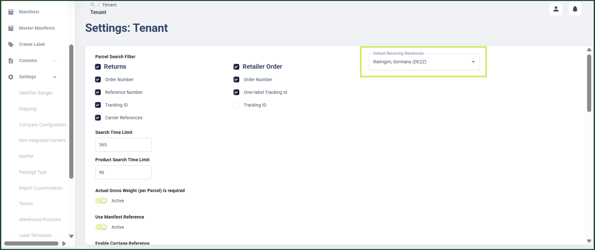This screenshot has height=250, width=595.
Task: Uncheck Over-label Tracking Id checkbox
Action: point(236,92)
